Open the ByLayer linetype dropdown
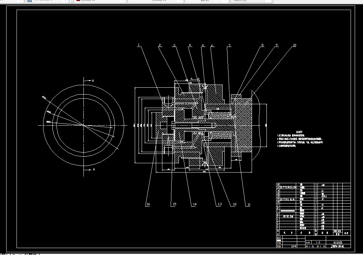 point(155,1)
